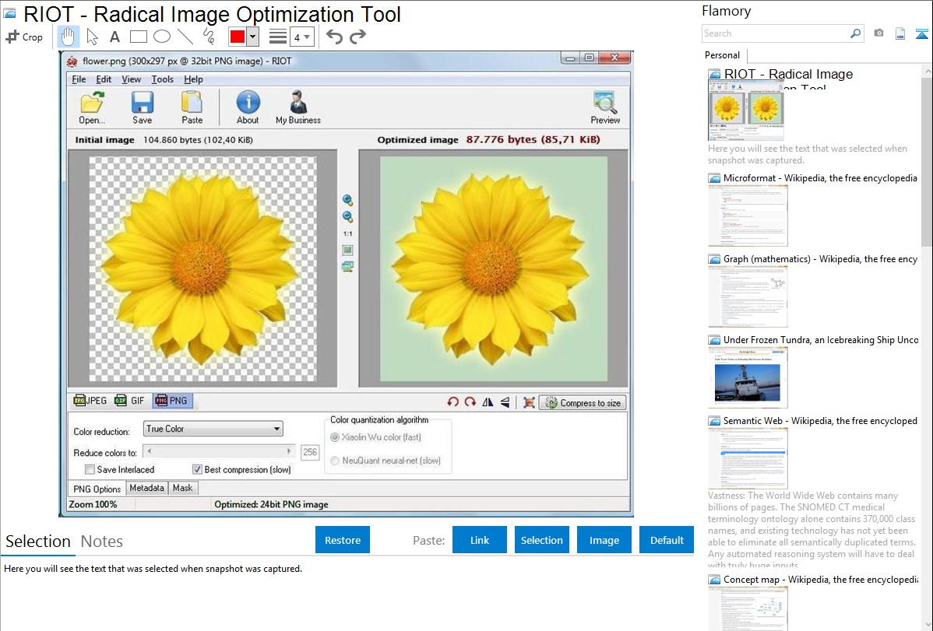Open the Preview tool in RIOT
Viewport: 933px width, 631px height.
pos(605,107)
